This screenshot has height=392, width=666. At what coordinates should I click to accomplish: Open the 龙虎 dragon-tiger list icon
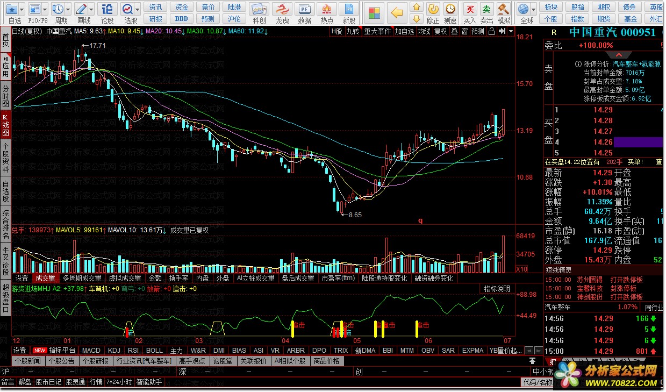[x=282, y=9]
